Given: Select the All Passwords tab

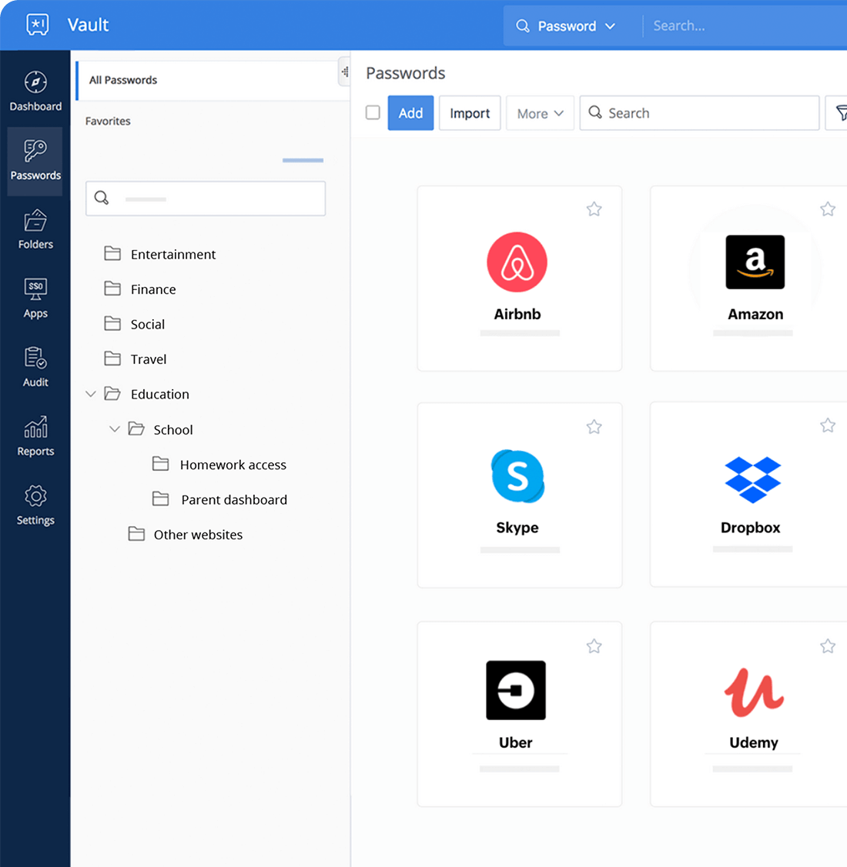Looking at the screenshot, I should (123, 80).
